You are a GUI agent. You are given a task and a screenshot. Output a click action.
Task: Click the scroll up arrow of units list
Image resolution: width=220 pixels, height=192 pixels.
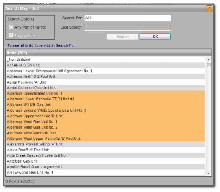[209, 60]
